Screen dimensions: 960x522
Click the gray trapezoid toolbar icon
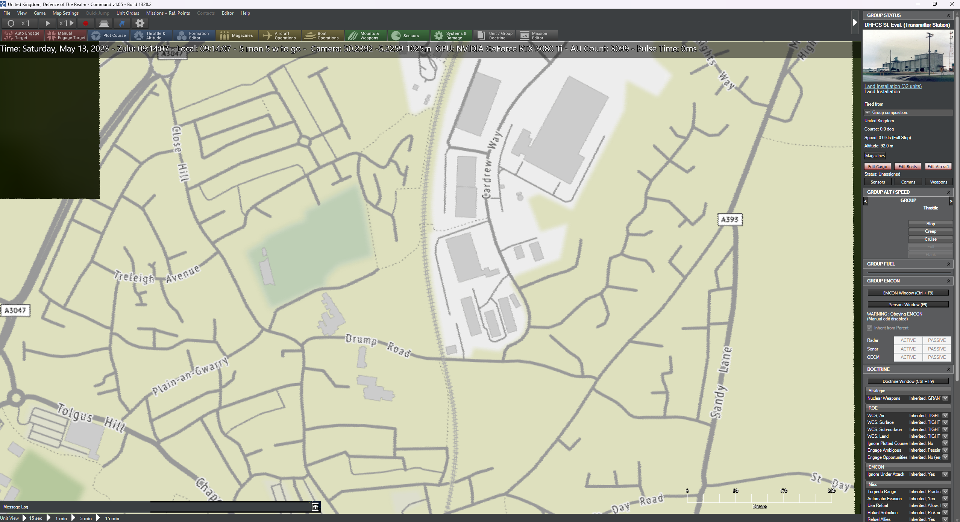pos(104,23)
